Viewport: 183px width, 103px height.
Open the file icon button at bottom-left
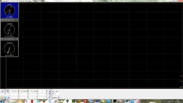(2, 97)
